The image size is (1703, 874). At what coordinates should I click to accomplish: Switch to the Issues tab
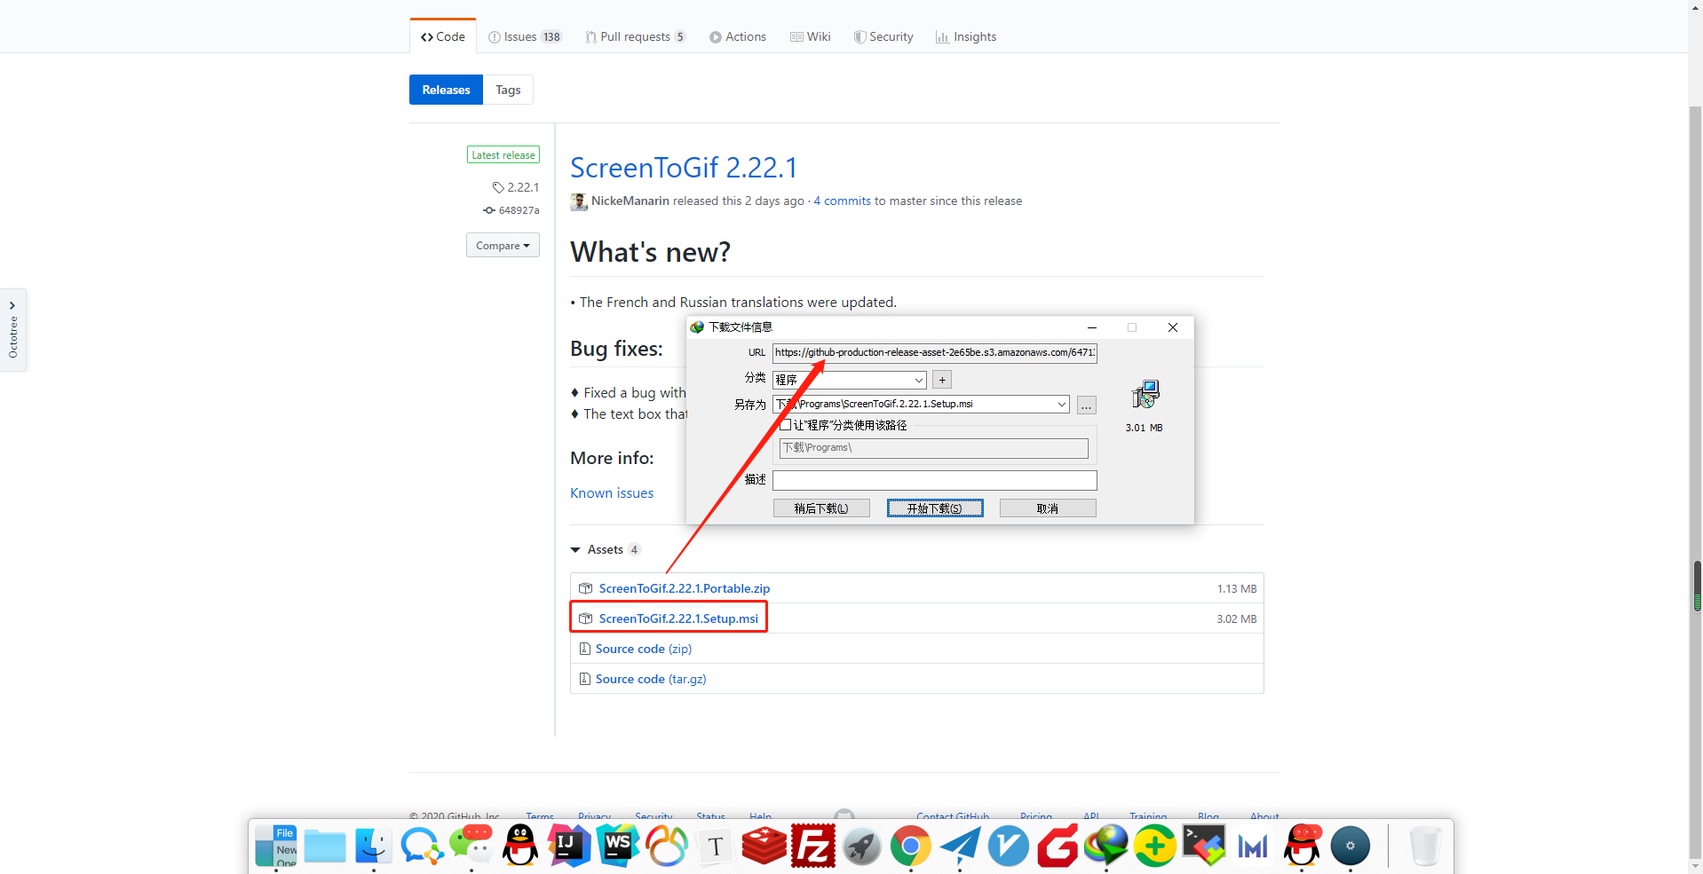(x=525, y=36)
